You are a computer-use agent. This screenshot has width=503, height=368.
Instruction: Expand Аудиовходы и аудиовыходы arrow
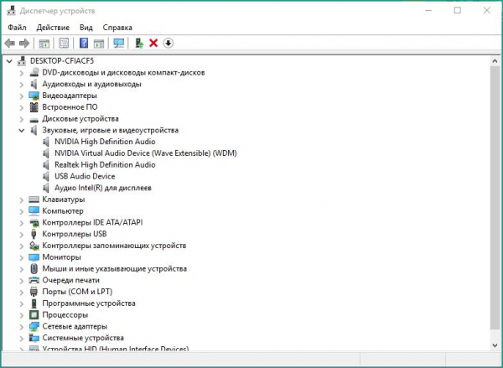pyautogui.click(x=22, y=85)
